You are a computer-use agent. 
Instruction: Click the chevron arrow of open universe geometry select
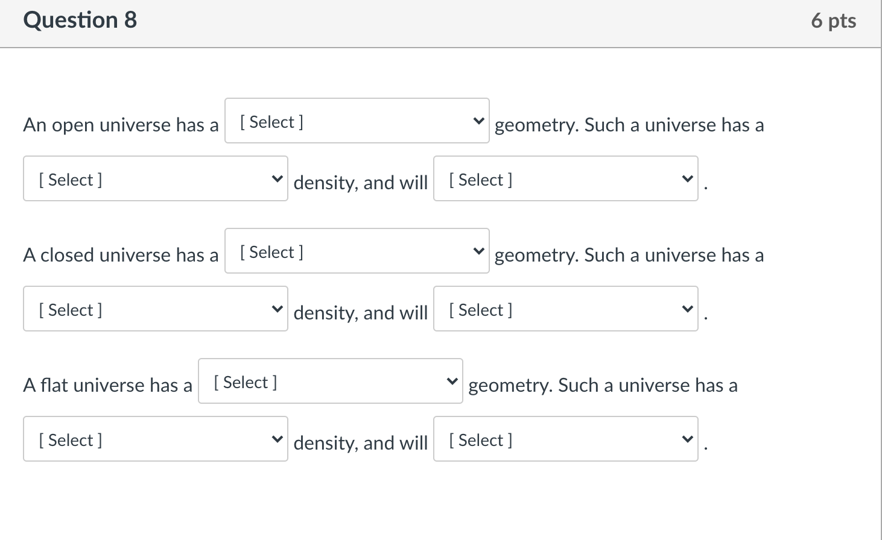point(478,121)
